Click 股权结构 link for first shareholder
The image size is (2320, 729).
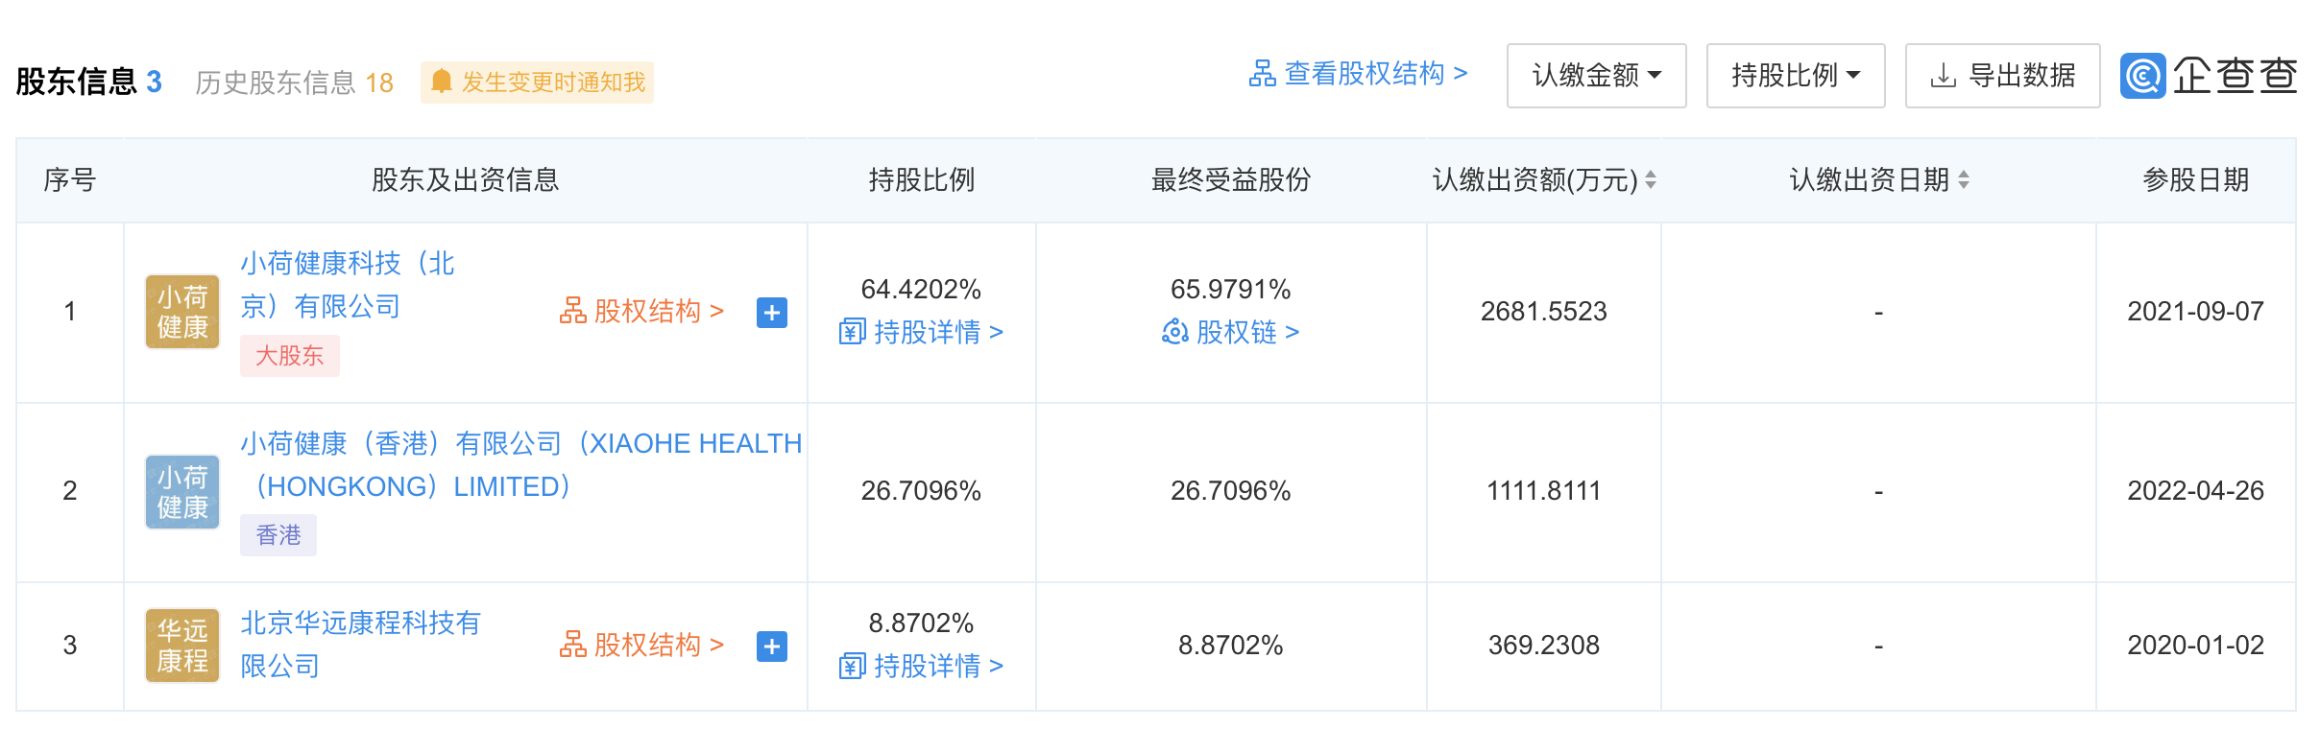tap(641, 311)
